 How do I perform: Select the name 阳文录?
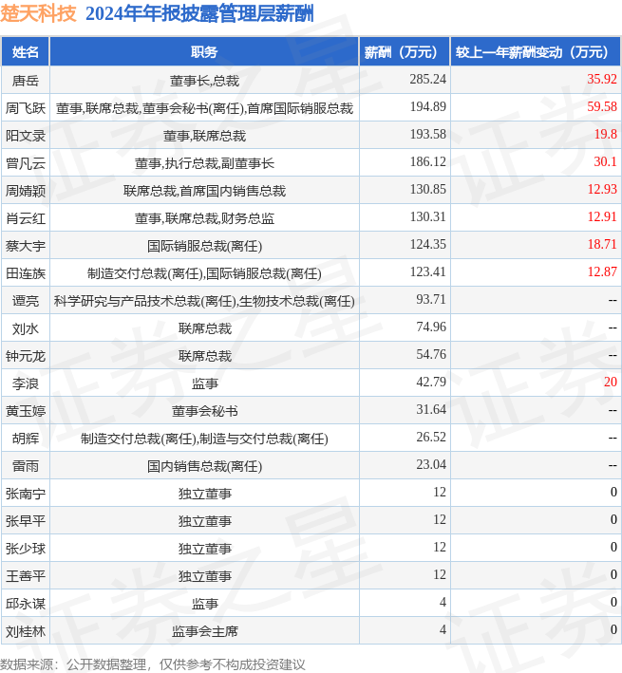tap(26, 135)
